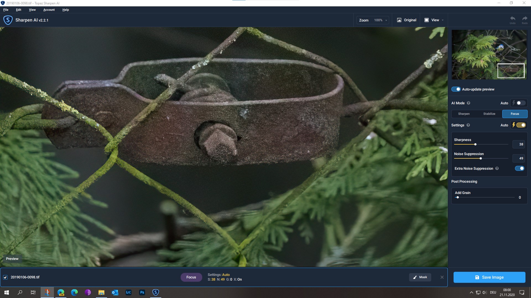Show hidden system tray icons chevron

click(x=471, y=292)
